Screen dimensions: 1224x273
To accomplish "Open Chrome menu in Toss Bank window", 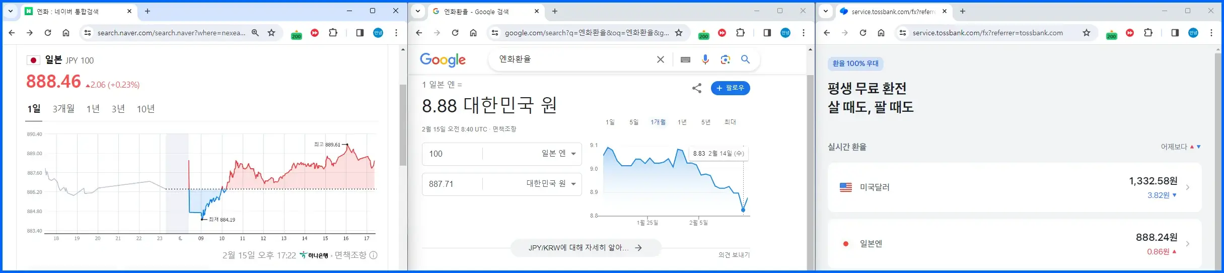I will click(x=1211, y=33).
